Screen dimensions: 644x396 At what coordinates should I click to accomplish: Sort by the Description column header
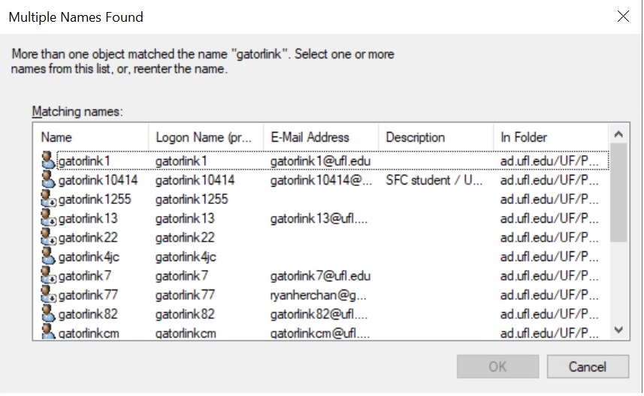coord(436,137)
